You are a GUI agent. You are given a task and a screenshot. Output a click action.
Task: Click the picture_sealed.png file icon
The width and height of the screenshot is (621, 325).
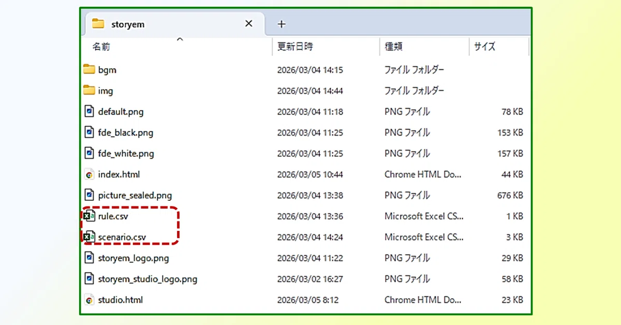pyautogui.click(x=89, y=195)
